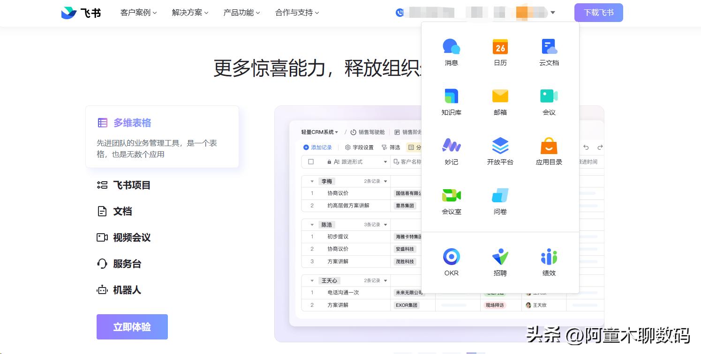Expand the account menu arrow at top right
701x354 pixels.
coord(553,13)
